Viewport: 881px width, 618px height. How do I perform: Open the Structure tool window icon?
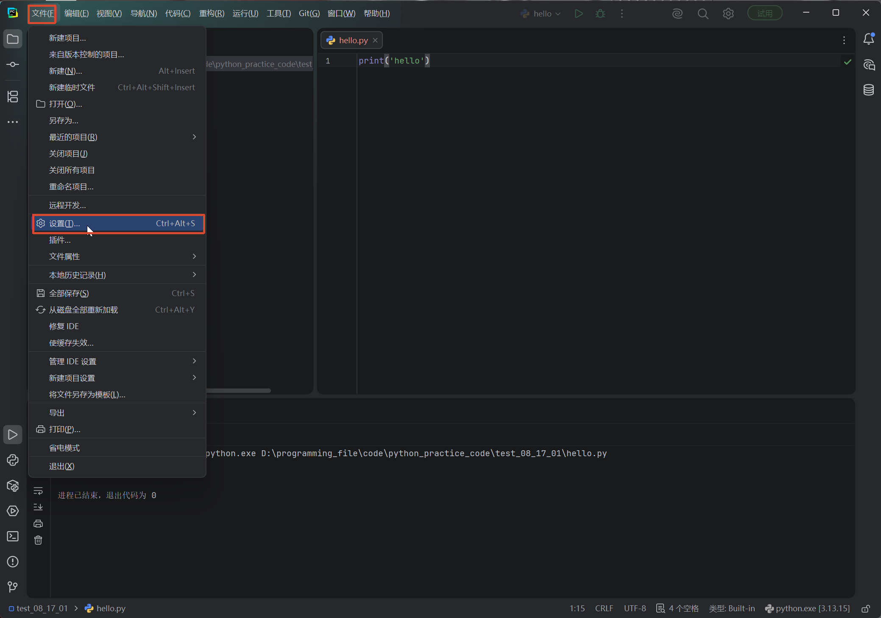13,97
